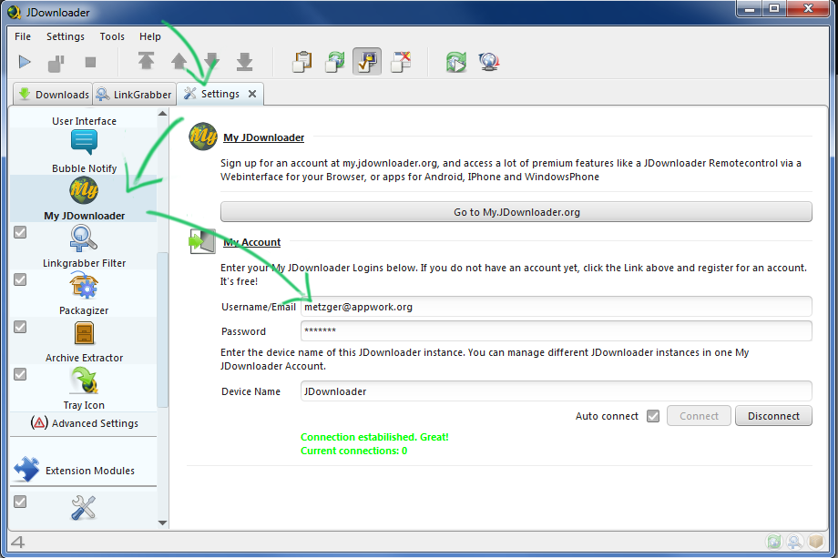This screenshot has height=558, width=838.
Task: Pause downloads with the pause toolbar icon
Action: (56, 63)
